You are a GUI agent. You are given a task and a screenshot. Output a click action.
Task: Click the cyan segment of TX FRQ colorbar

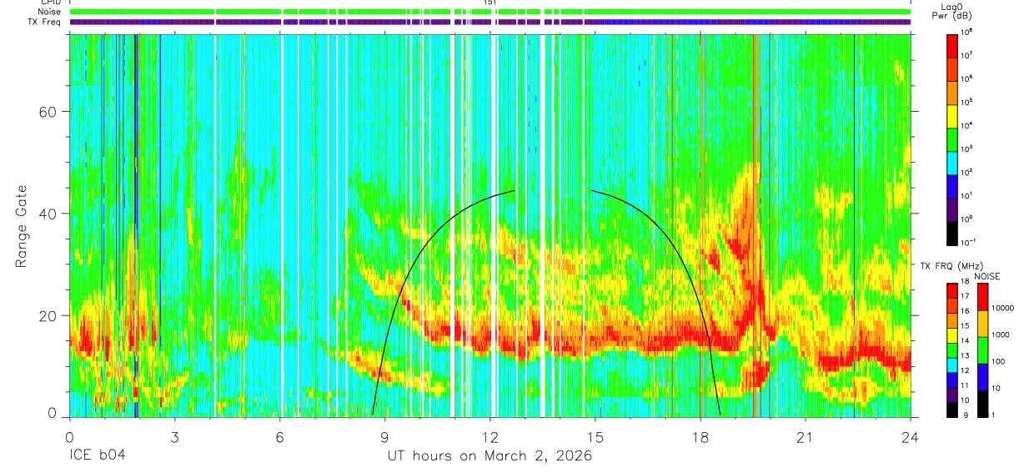pyautogui.click(x=952, y=365)
